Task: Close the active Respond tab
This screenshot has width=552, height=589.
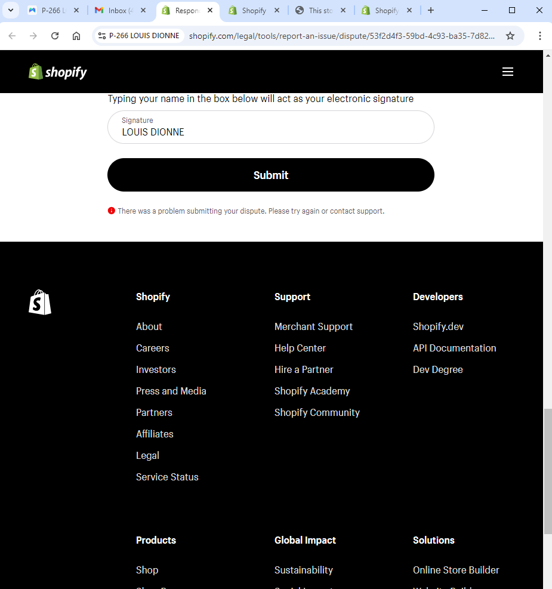Action: pos(210,11)
